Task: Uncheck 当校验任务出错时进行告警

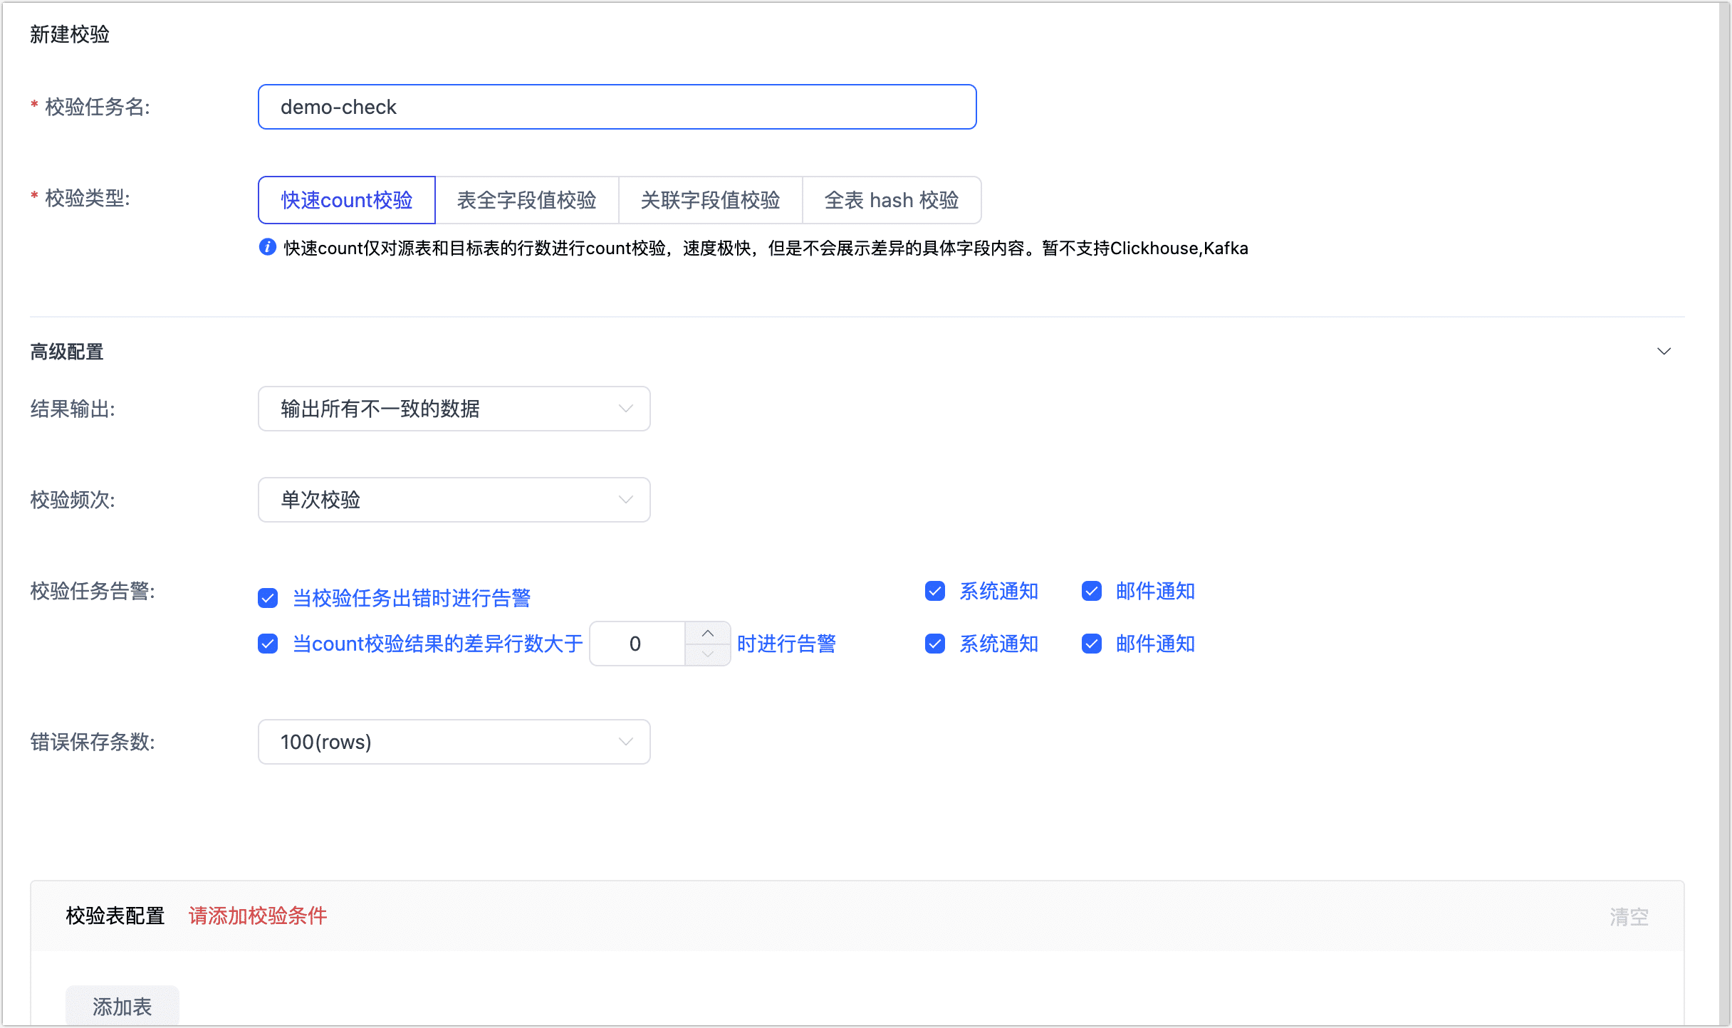Action: tap(268, 598)
